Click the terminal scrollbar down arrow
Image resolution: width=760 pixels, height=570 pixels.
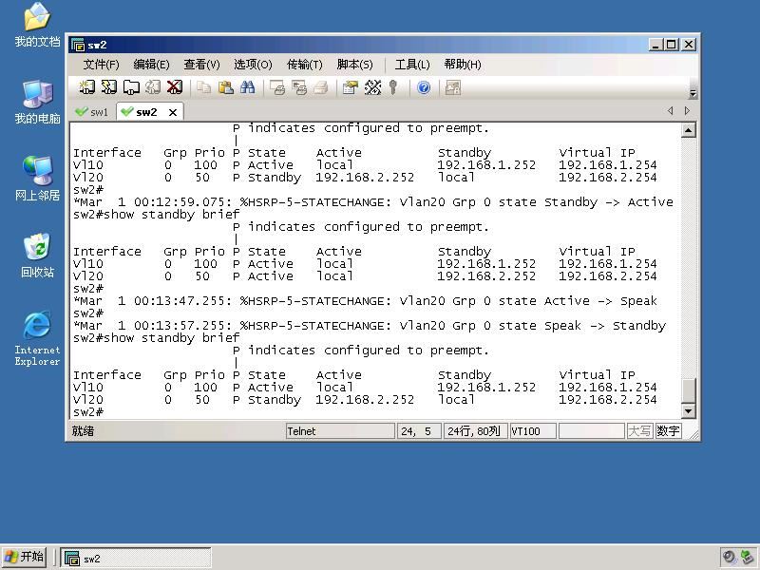(689, 411)
